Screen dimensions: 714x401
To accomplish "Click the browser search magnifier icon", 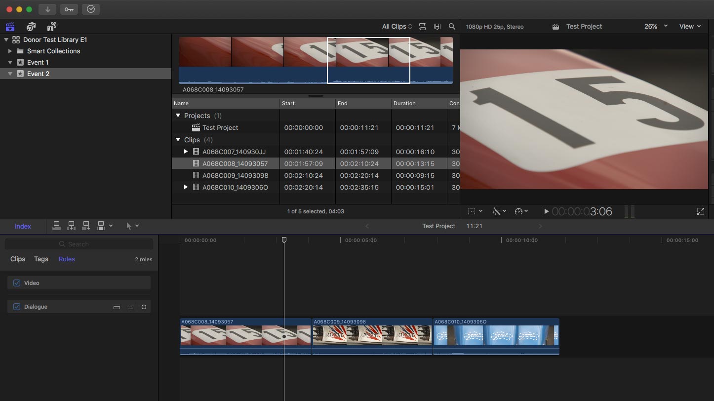I will tap(452, 27).
